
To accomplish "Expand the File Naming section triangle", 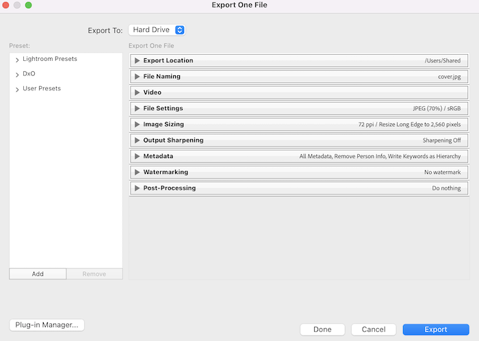I will point(137,77).
